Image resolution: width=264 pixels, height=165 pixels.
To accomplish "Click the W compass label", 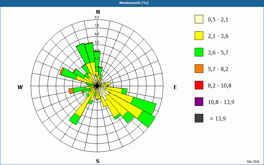I will click(x=20, y=87).
